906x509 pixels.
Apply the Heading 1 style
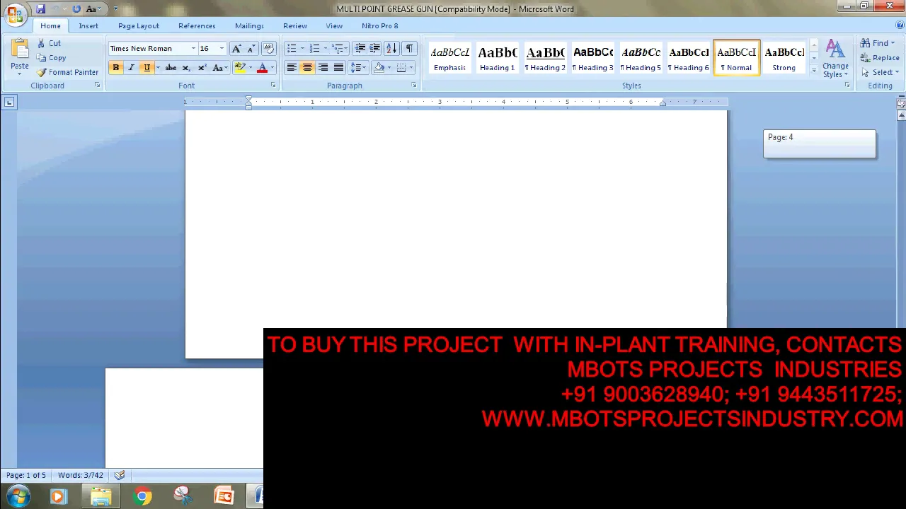tap(498, 58)
